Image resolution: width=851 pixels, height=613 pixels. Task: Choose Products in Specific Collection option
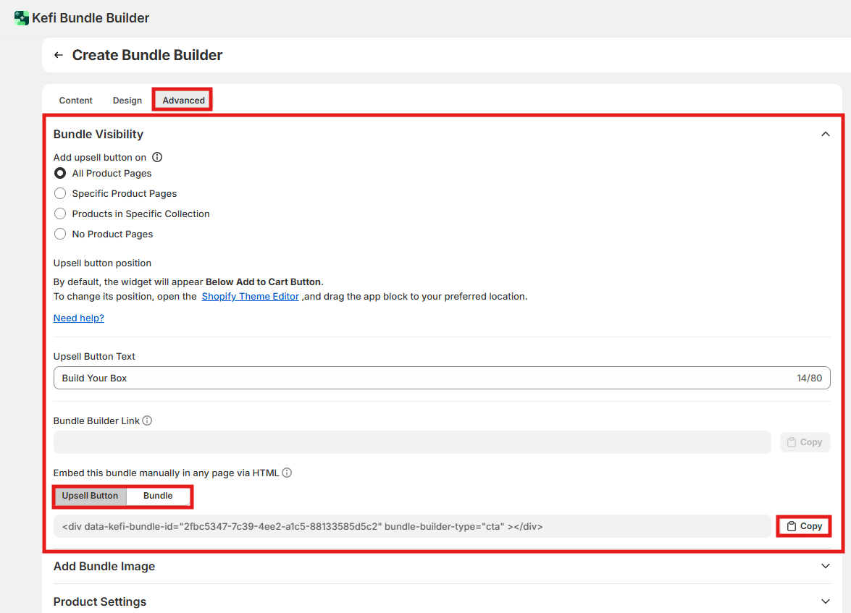[61, 214]
